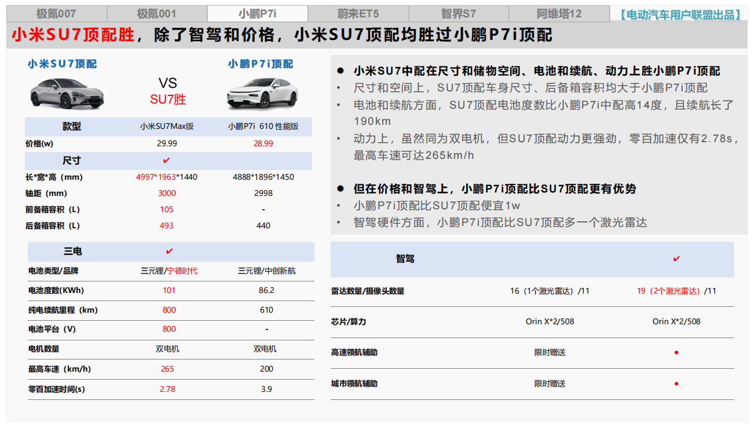The image size is (755, 430).
Task: Select 16（1个激光雷达）/11 cell
Action: point(549,291)
